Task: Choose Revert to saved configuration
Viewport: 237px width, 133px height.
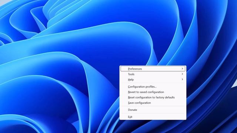Action: 153,92
